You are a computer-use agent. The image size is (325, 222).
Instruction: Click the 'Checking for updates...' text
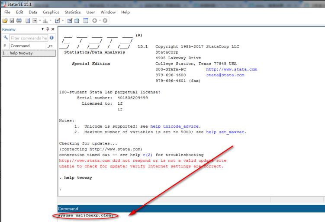pos(88,143)
